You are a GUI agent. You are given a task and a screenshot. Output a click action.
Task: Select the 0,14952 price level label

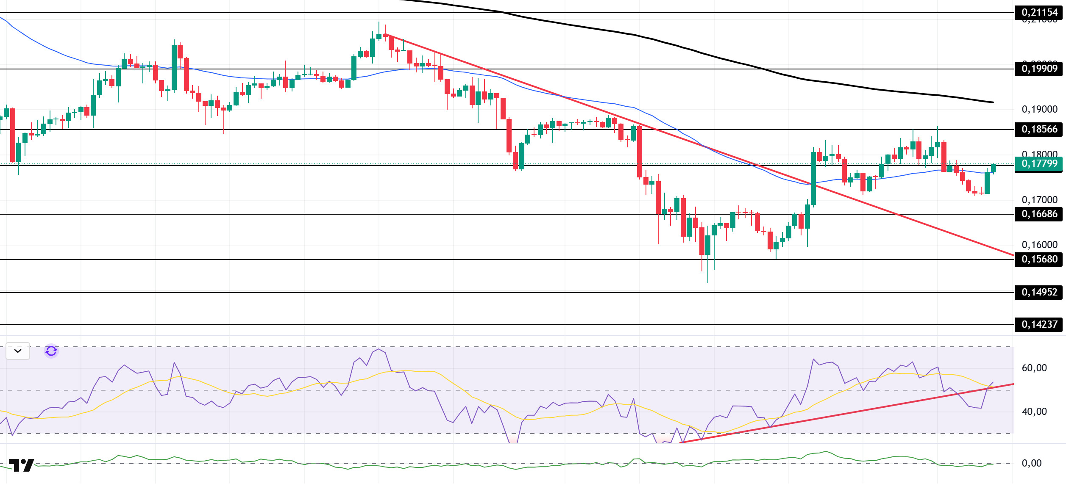tap(1039, 293)
